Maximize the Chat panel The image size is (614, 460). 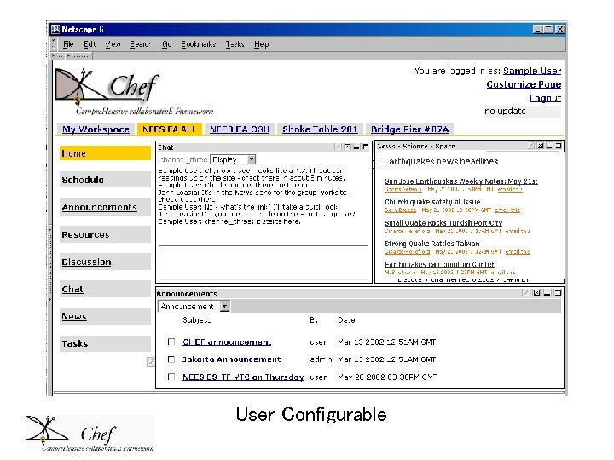(366, 147)
